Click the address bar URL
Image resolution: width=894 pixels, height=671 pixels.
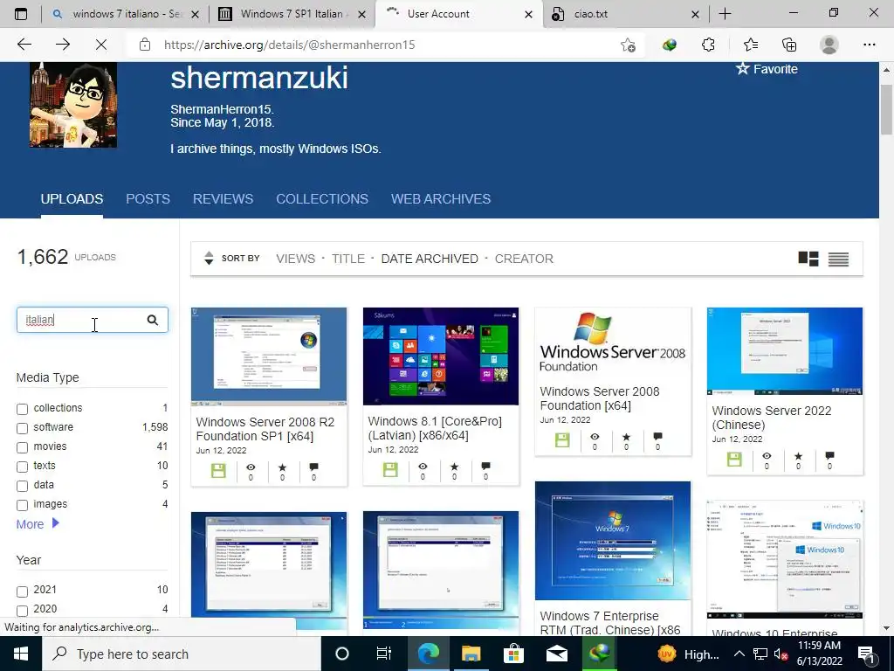289,45
